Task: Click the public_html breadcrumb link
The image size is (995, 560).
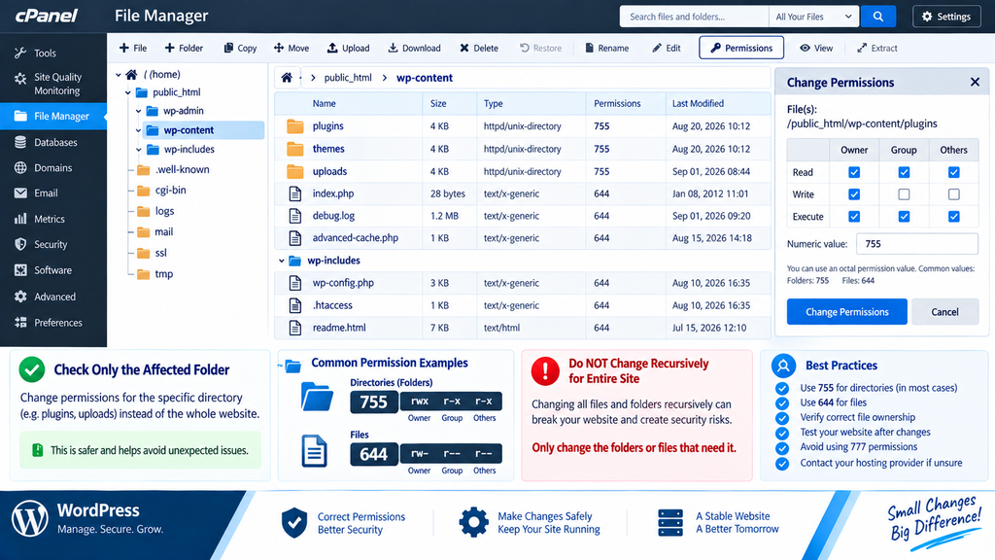Action: tap(348, 78)
